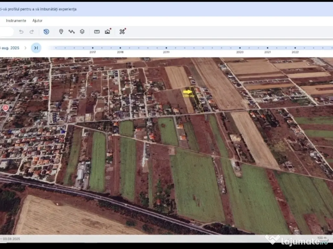Screen dimensions: 333x249
Task: Select the add placemark pin tool
Action: tap(61, 32)
